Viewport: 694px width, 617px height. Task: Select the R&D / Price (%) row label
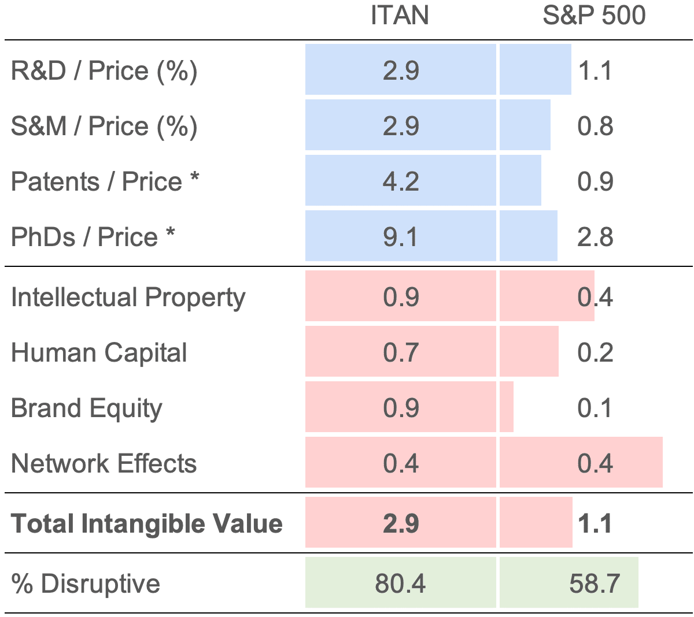pos(104,71)
